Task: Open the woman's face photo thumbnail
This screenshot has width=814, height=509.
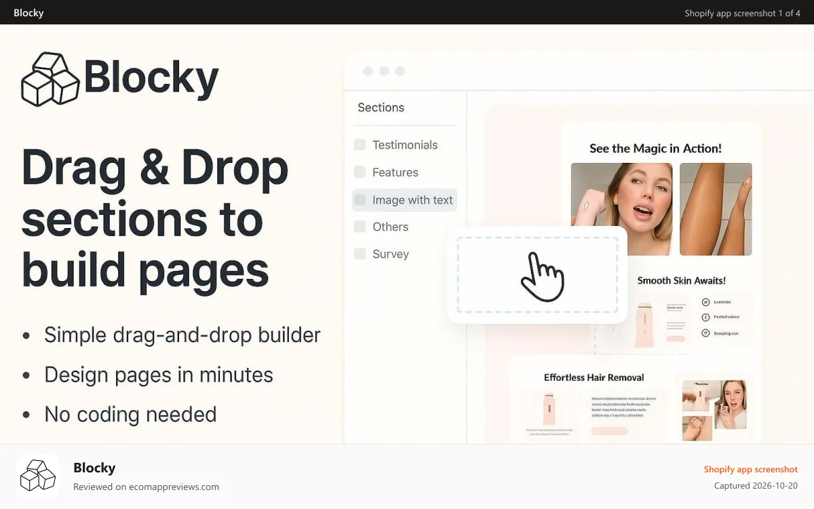Action: tap(621, 209)
